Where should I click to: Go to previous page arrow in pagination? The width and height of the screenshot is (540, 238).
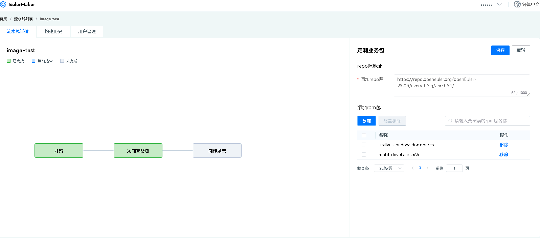(412, 168)
